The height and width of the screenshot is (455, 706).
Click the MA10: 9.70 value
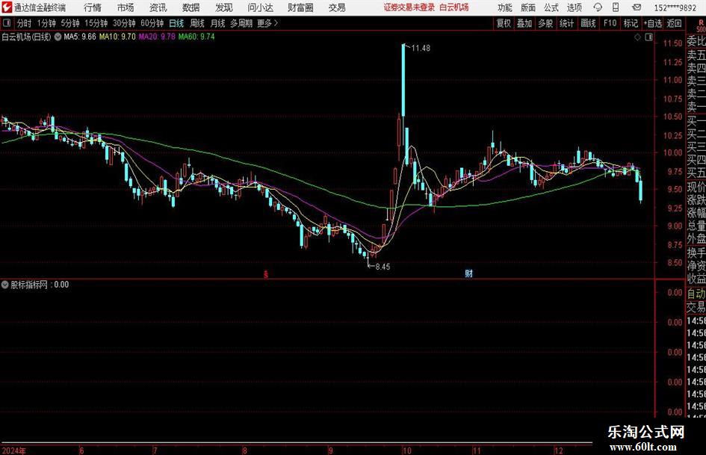[117, 37]
